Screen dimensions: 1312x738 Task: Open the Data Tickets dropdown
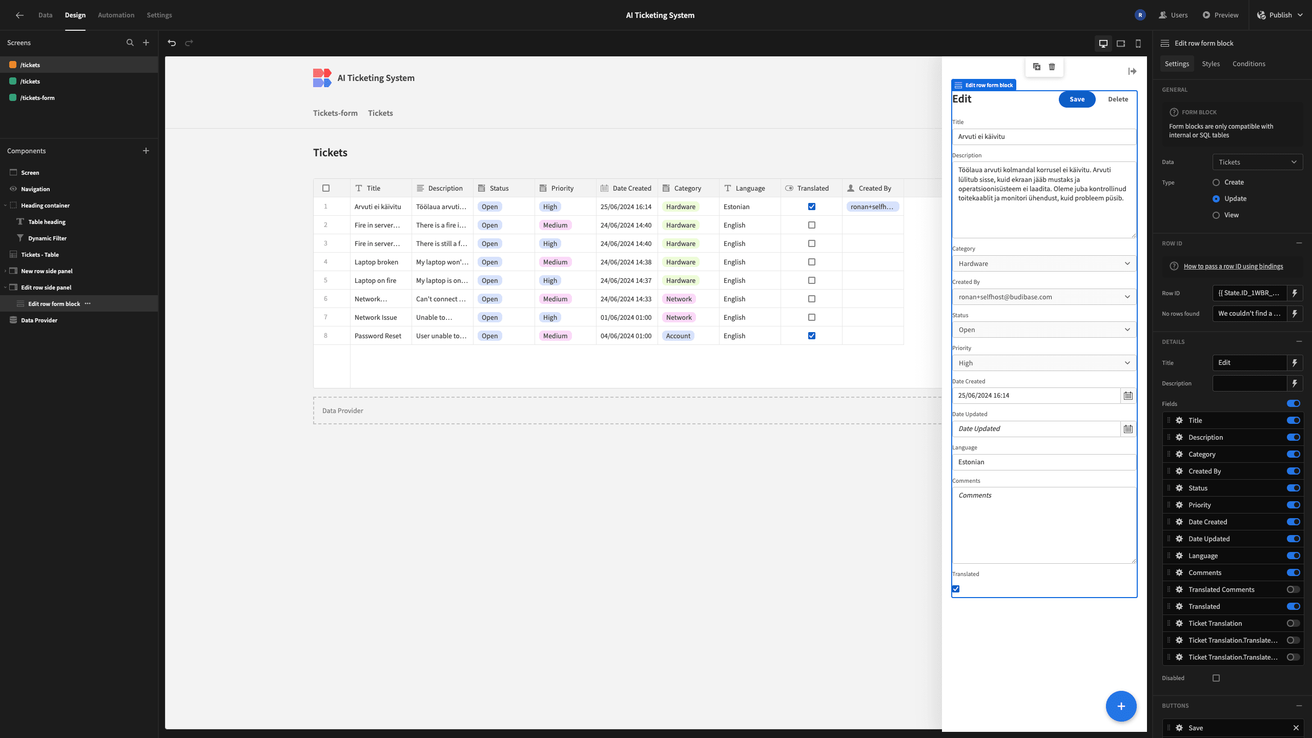[x=1258, y=162]
